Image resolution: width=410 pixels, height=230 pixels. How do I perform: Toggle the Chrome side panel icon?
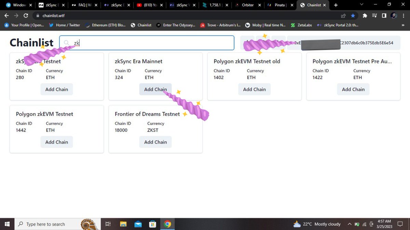(384, 16)
